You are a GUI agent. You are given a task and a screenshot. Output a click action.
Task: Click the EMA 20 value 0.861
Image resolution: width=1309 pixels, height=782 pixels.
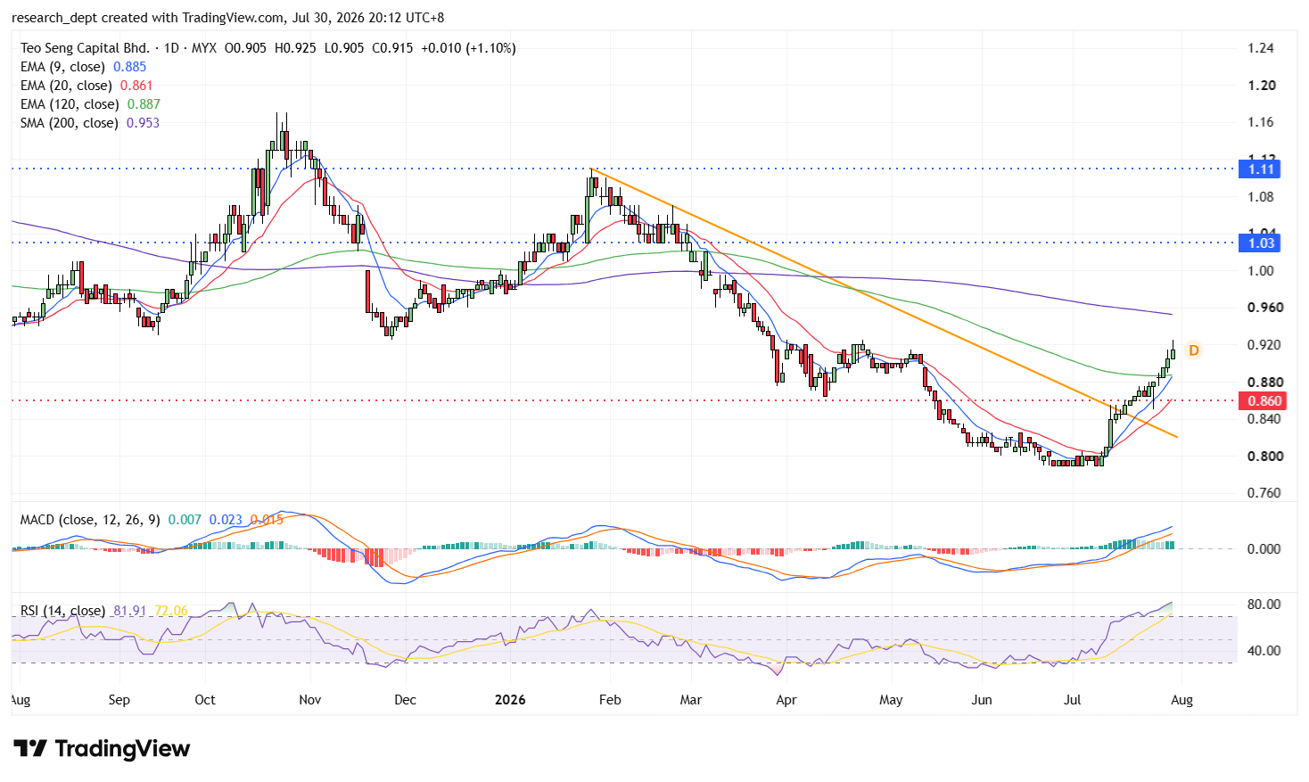pos(136,86)
